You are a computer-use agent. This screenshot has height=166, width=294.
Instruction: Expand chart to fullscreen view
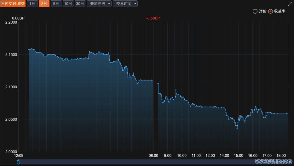click(290, 4)
